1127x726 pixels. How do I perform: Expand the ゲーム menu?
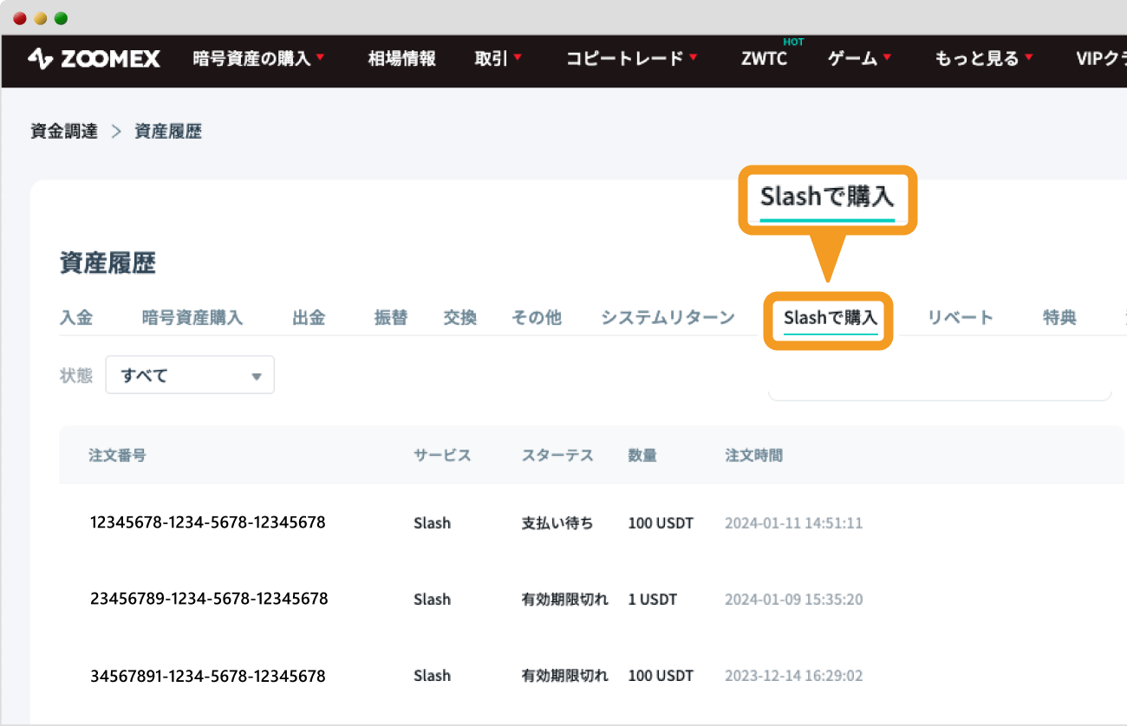point(860,59)
